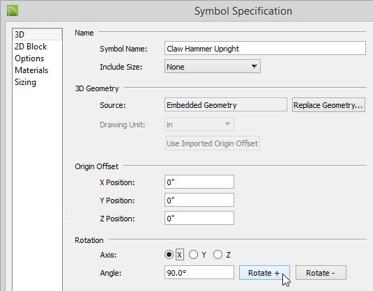Click the X Position input field
The image size is (373, 291).
[x=199, y=182]
